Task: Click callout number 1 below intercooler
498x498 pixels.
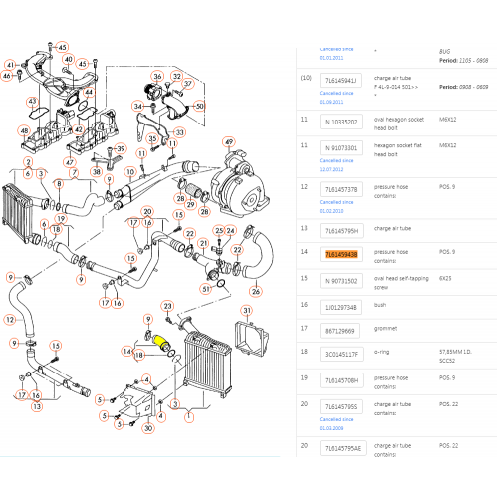Action: [189, 416]
